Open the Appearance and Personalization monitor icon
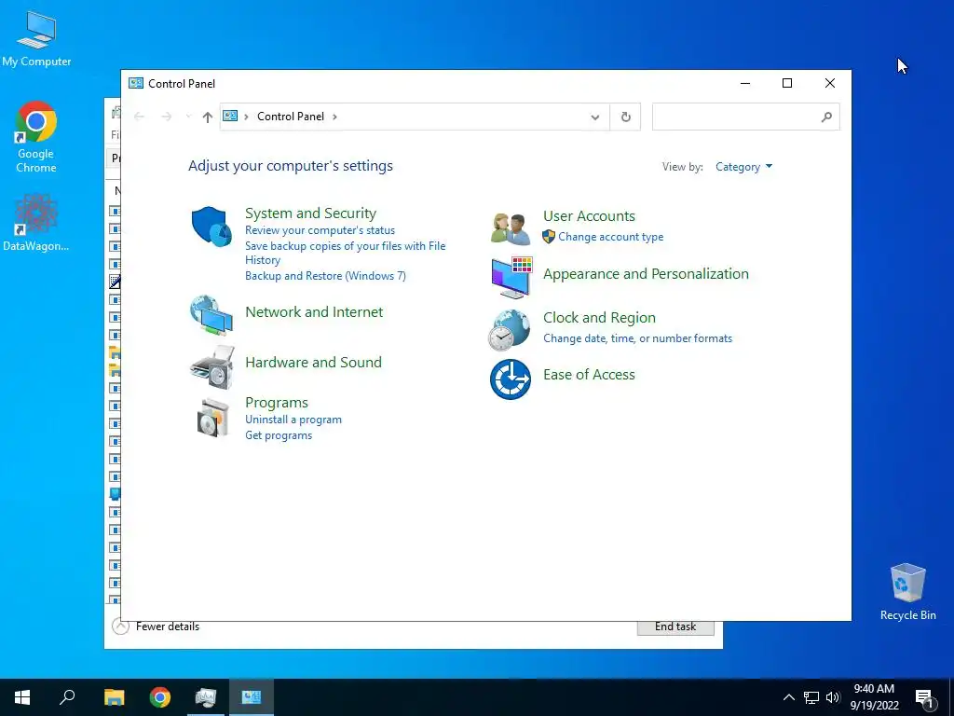The height and width of the screenshot is (716, 954). coord(511,278)
